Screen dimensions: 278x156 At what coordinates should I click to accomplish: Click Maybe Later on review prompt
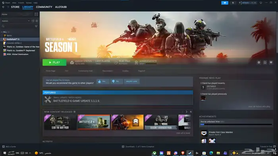tap(132, 81)
